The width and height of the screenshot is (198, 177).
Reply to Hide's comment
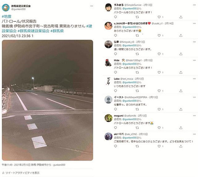tap(115, 72)
